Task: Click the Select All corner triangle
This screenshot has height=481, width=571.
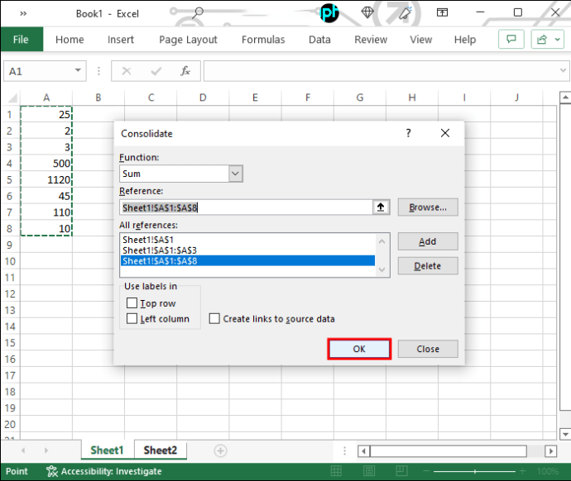Action: [x=12, y=98]
